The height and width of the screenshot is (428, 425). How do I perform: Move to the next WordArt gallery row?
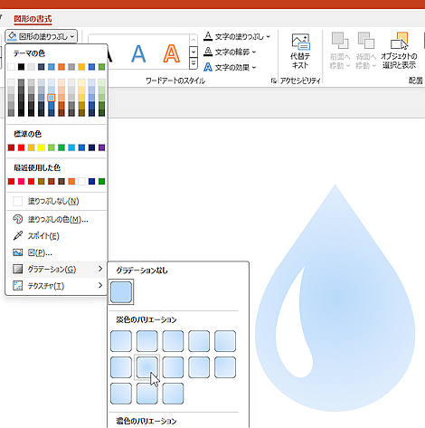(x=194, y=52)
